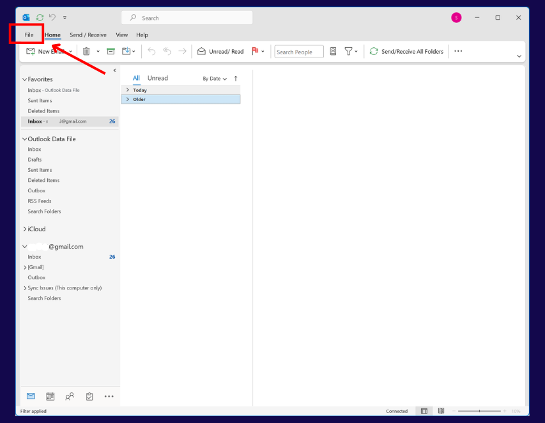Click the Forward arrow icon
The width and height of the screenshot is (545, 423).
[x=183, y=52]
